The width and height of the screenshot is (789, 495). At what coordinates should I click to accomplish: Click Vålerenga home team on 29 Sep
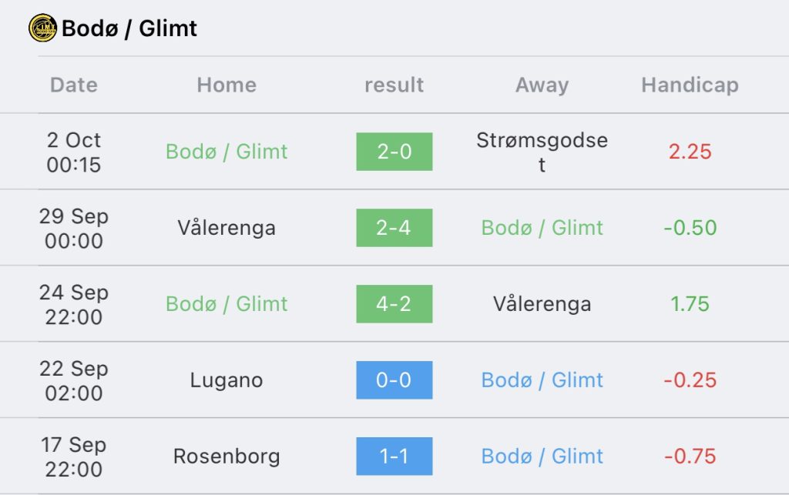(227, 228)
